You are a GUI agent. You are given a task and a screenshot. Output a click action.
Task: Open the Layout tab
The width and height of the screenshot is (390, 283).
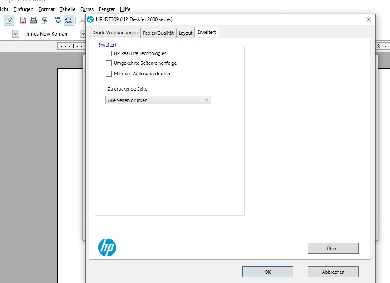(185, 33)
